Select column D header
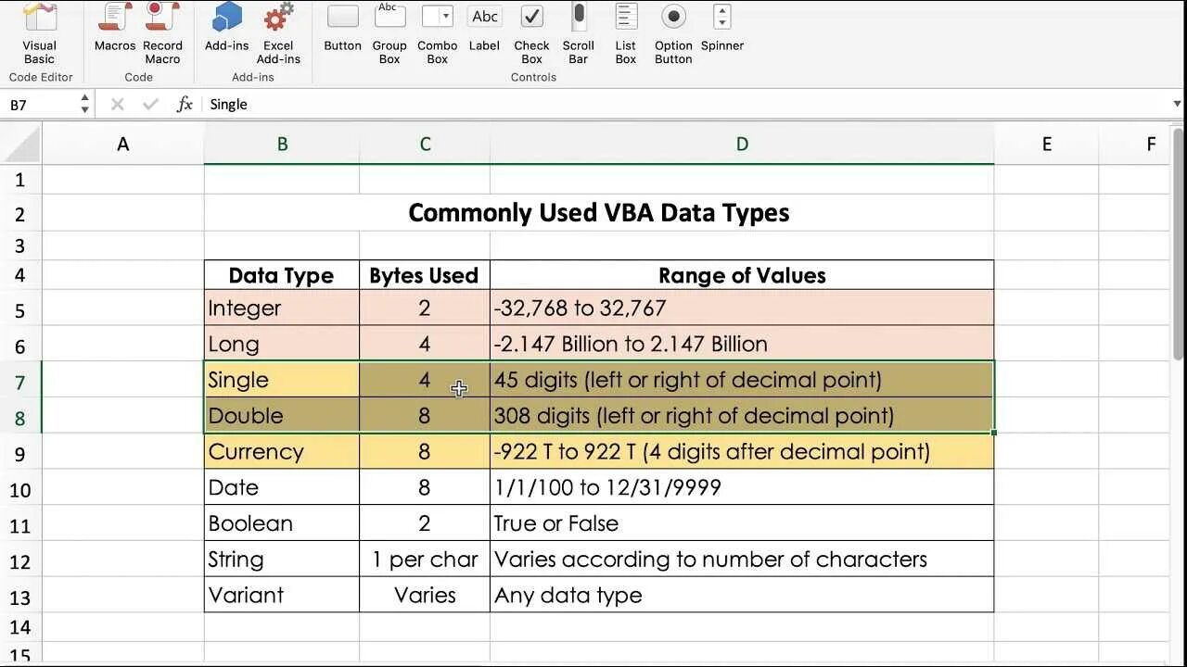 coord(742,144)
